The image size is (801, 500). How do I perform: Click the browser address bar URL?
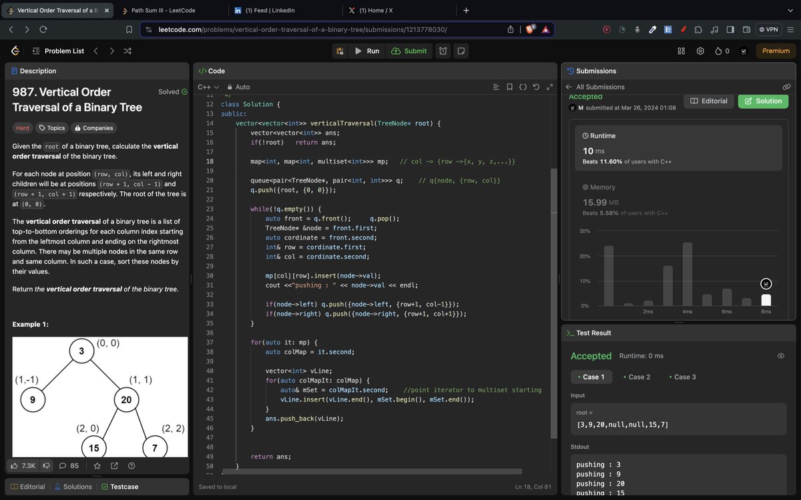[302, 29]
